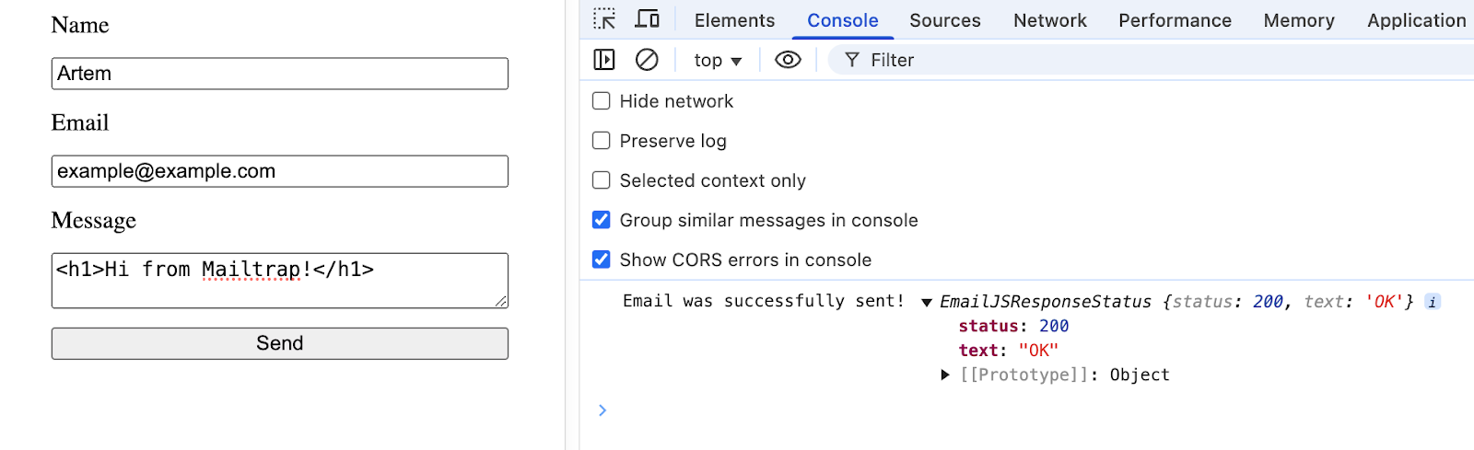Toggle the device toolbar icon

648,19
